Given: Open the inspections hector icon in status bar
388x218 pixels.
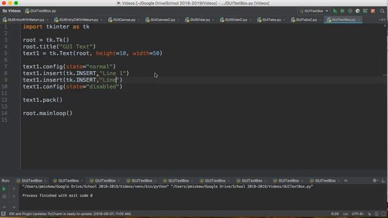Looking at the screenshot, I should [x=376, y=214].
